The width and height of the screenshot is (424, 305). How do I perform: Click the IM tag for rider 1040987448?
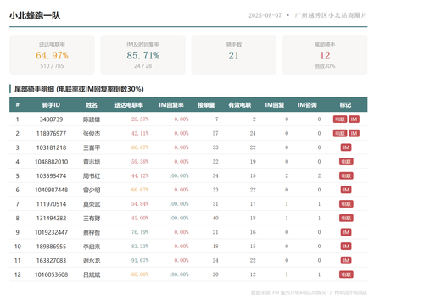tap(346, 190)
